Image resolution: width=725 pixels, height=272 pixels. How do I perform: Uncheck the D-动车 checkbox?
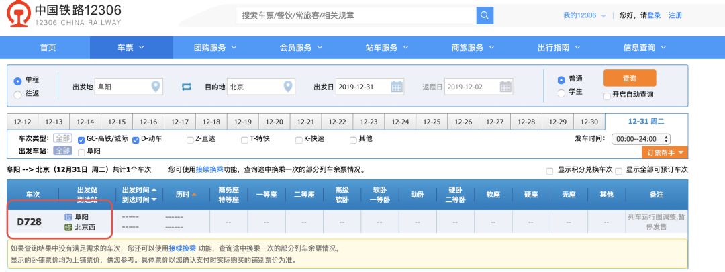click(x=136, y=140)
